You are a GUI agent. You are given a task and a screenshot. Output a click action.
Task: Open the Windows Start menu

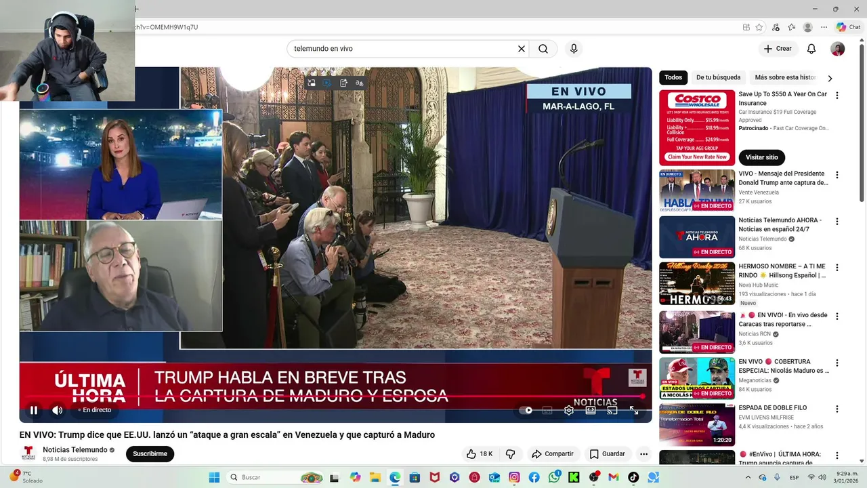coord(214,477)
